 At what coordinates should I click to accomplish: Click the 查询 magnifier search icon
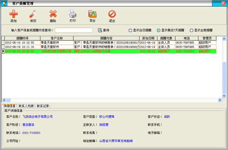pos(100,30)
